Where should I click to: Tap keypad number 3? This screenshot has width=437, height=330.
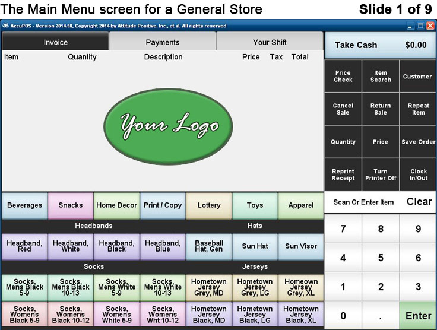pos(418,287)
